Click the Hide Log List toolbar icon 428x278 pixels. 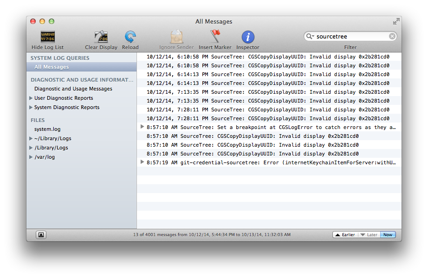[x=48, y=37]
